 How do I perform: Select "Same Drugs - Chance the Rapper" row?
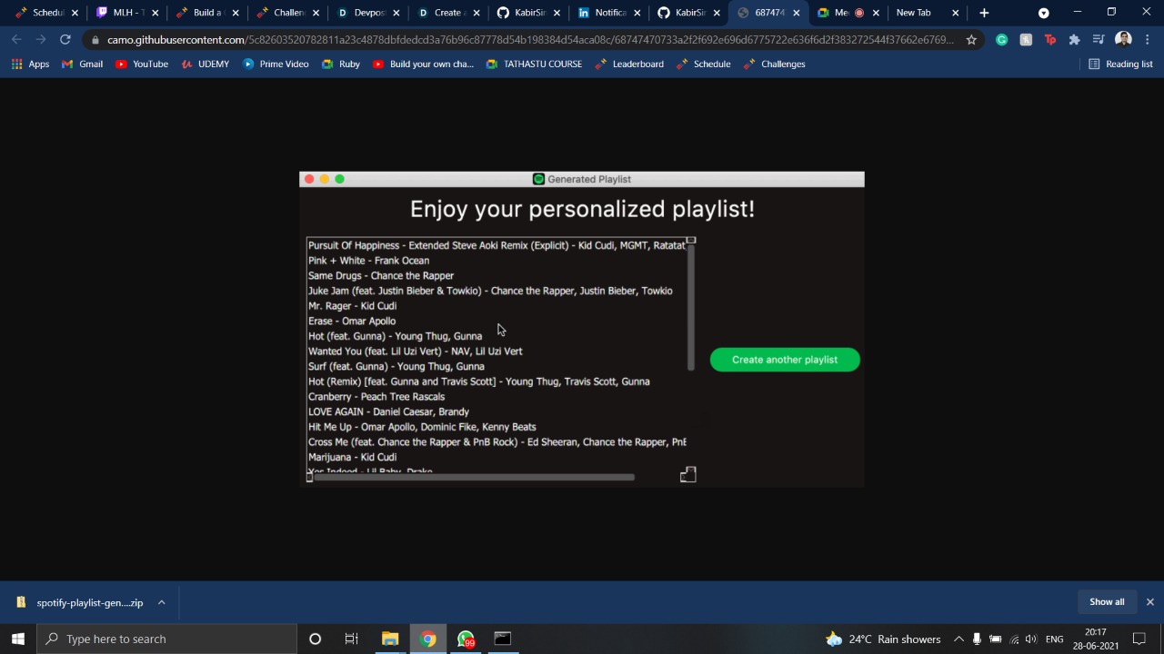point(497,276)
